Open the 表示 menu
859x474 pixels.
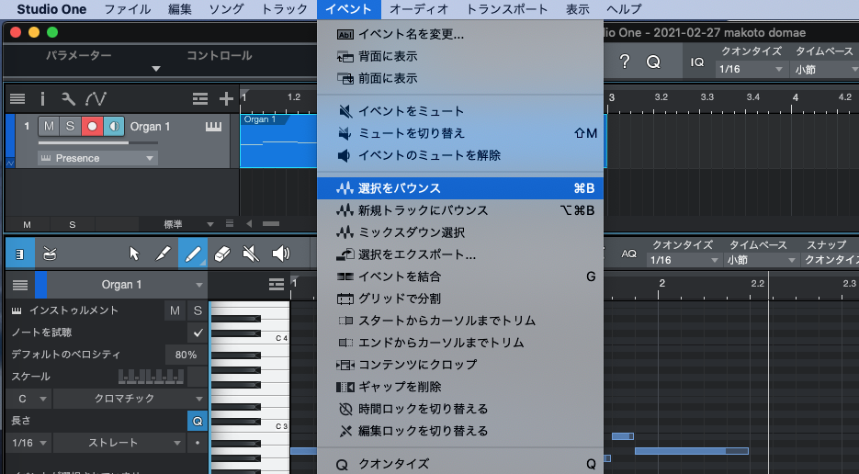[577, 9]
